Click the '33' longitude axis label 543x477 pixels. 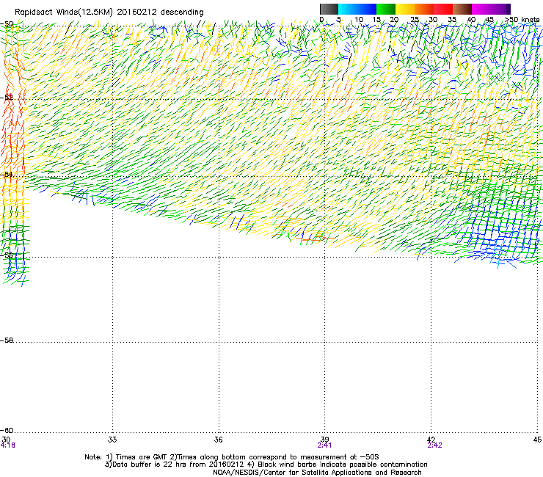click(x=112, y=440)
